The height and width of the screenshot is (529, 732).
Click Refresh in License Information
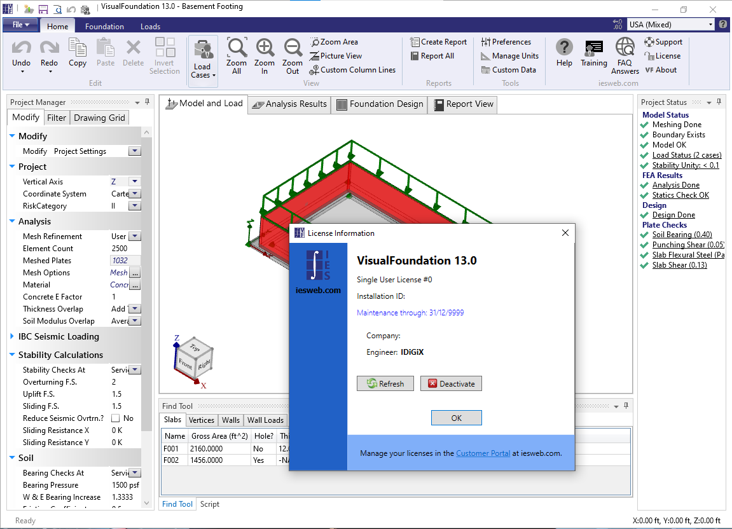[385, 384]
